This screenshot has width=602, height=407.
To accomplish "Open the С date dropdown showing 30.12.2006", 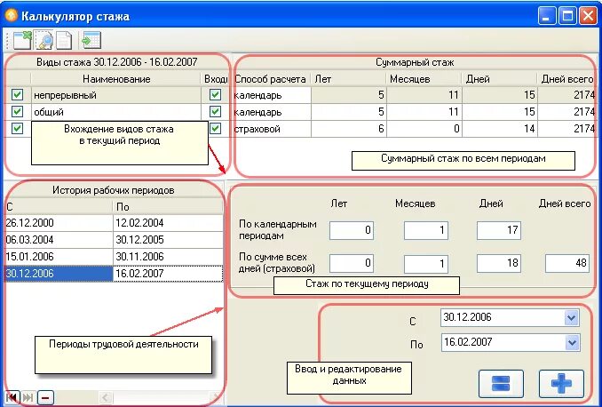I will click(571, 318).
